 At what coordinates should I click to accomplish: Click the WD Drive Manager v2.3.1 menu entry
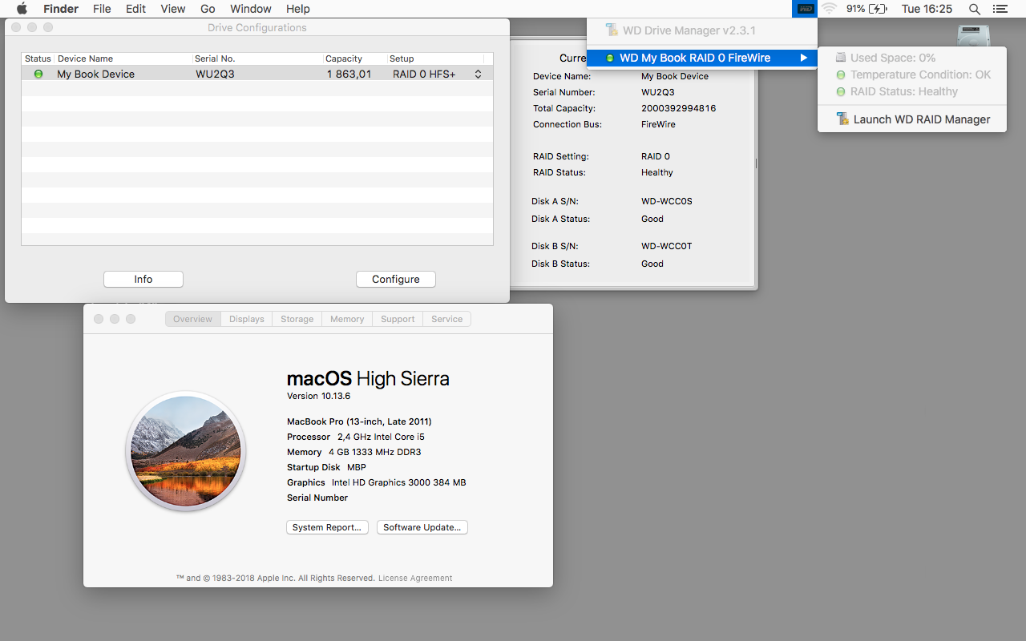[x=702, y=30]
